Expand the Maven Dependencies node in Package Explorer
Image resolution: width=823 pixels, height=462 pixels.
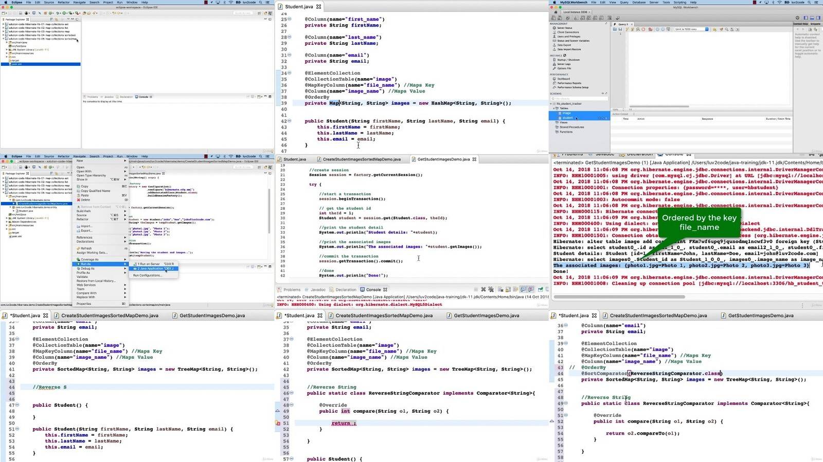pyautogui.click(x=7, y=222)
